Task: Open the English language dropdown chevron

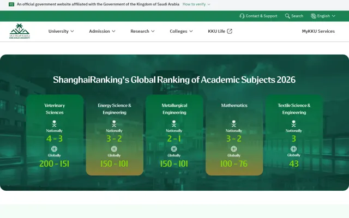Action: coord(334,16)
